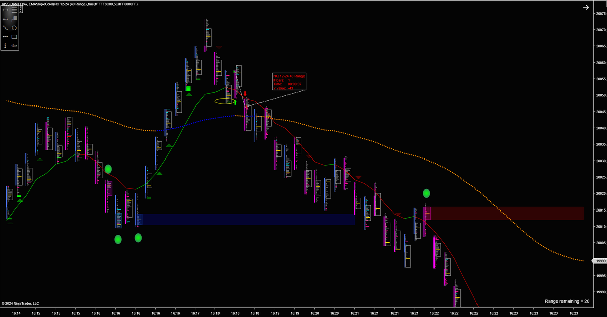Image resolution: width=607 pixels, height=317 pixels.
Task: Select the solid green square marker on uptrend
Action: [x=188, y=88]
